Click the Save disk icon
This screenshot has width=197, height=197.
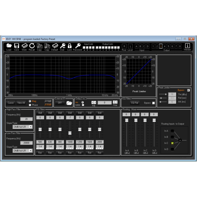click(16, 46)
